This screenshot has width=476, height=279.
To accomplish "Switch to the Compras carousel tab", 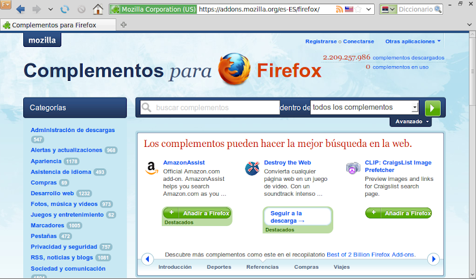I will point(306,267).
